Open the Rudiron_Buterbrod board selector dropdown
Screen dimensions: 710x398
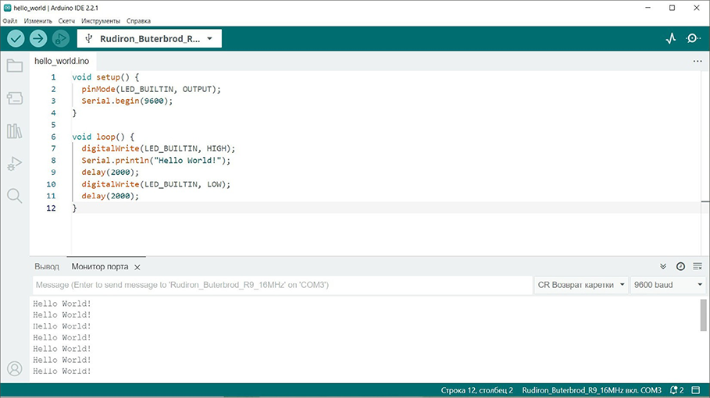tap(149, 38)
